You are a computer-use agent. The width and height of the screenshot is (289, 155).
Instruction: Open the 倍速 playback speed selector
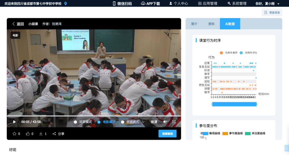point(154,121)
